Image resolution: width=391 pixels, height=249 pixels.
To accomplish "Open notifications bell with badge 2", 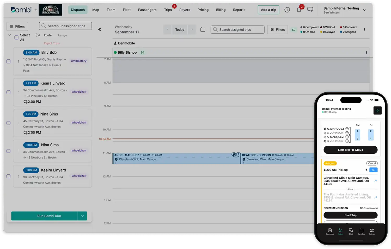I will click(x=299, y=10).
